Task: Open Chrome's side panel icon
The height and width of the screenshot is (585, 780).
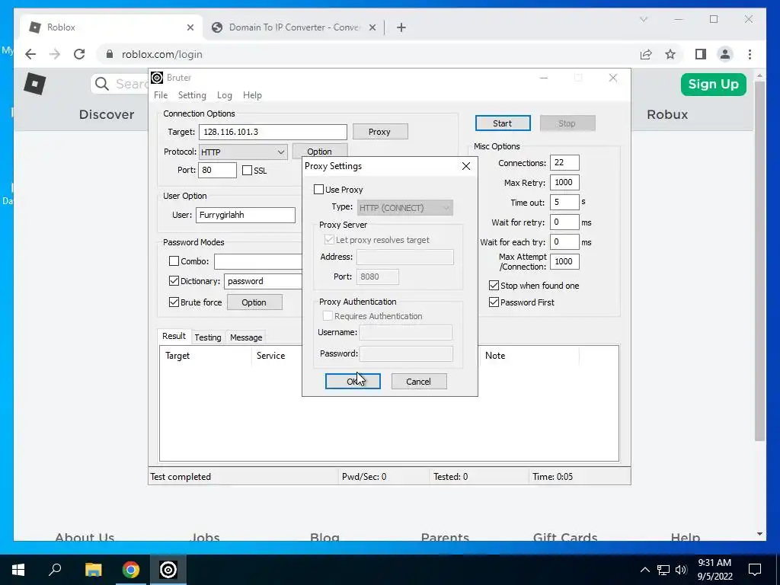Action: pos(701,54)
